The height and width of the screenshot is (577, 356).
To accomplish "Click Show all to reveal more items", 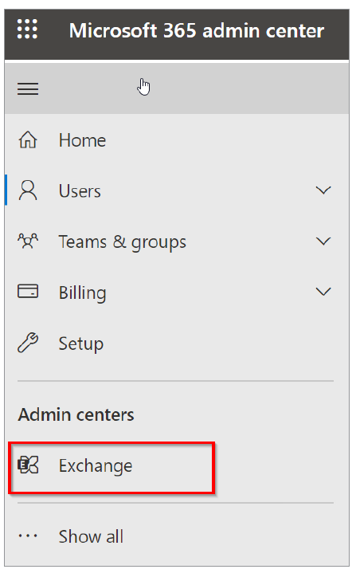I will coord(91,536).
